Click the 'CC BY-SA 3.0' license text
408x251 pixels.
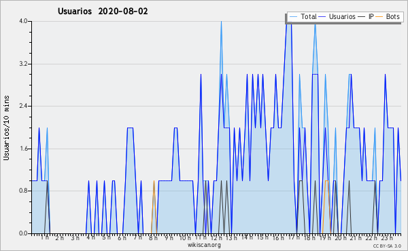click(387, 246)
